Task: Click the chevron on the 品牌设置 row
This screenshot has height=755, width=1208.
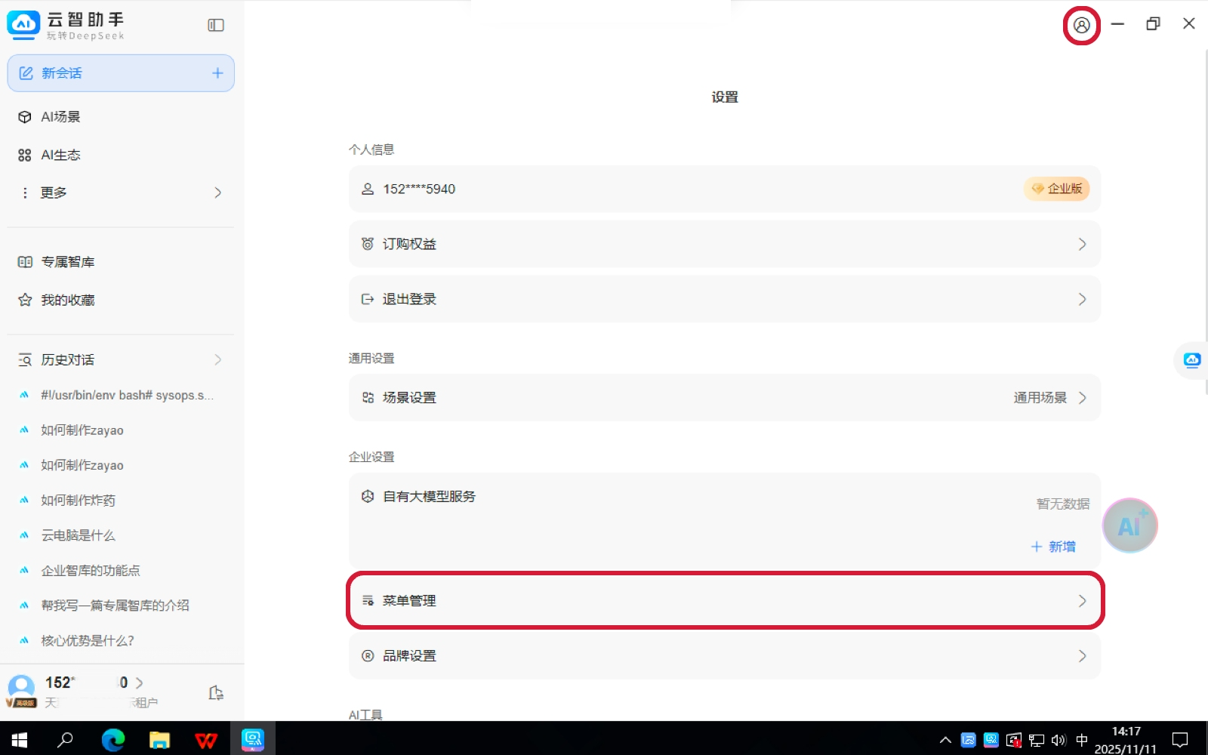Action: pos(1082,656)
